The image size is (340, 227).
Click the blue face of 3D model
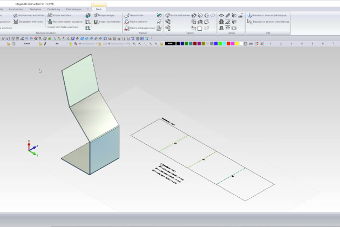pyautogui.click(x=105, y=149)
